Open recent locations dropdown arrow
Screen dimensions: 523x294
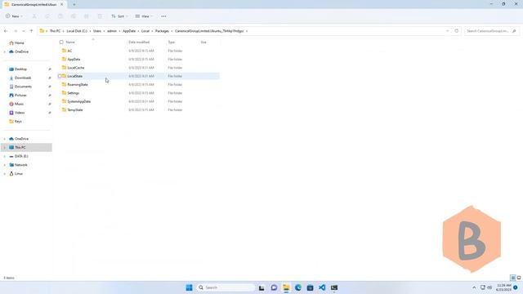pyautogui.click(x=24, y=31)
